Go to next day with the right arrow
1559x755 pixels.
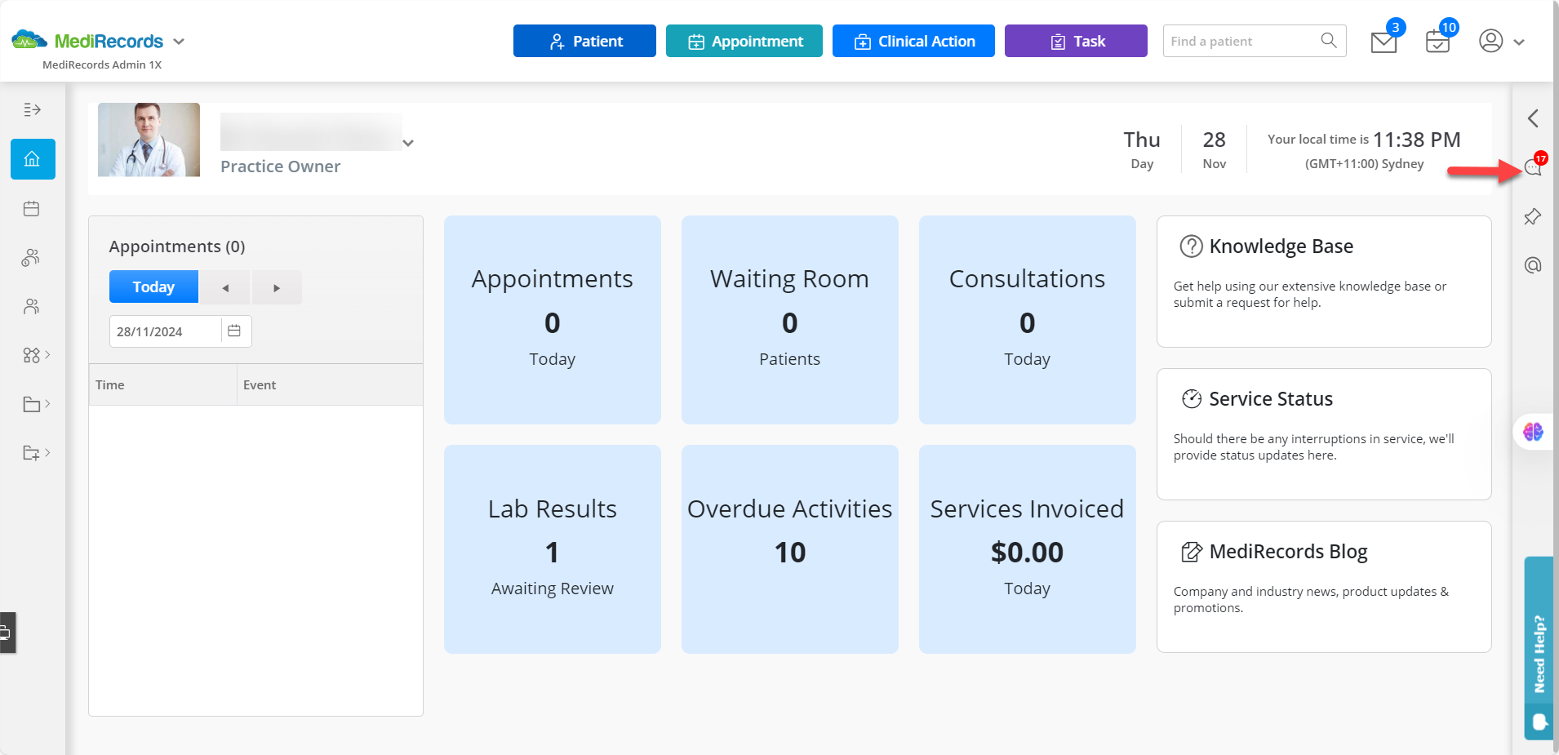[x=277, y=287]
